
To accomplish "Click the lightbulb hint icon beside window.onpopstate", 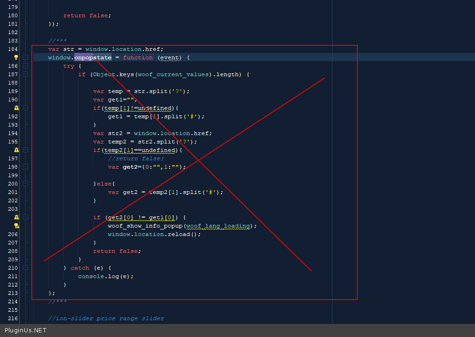I will [x=16, y=57].
